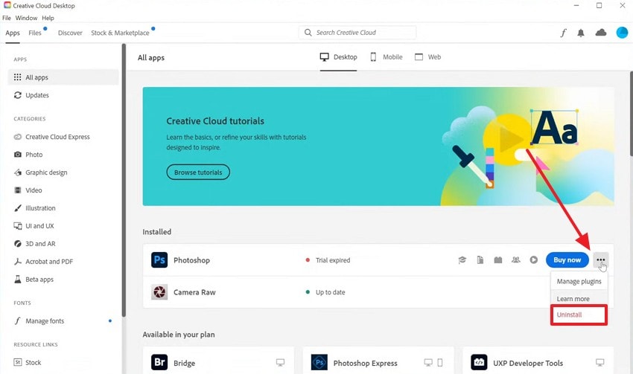The width and height of the screenshot is (633, 374).
Task: Click the Creative Cloud logo in title bar
Action: pos(7,5)
